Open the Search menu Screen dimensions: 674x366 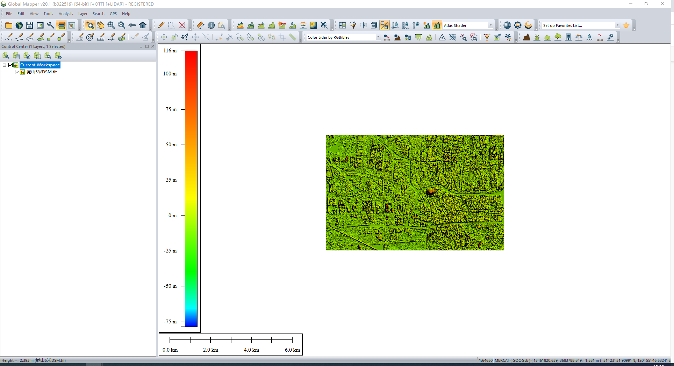(x=99, y=14)
